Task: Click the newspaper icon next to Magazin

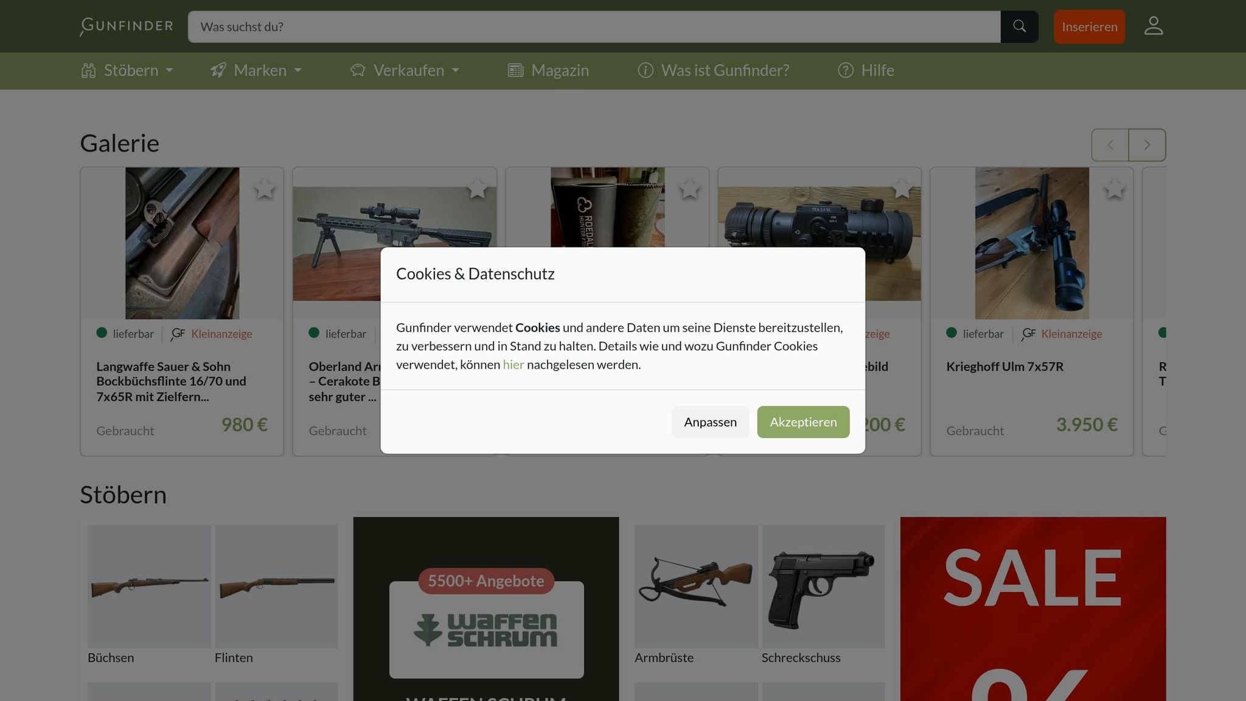Action: [x=515, y=71]
